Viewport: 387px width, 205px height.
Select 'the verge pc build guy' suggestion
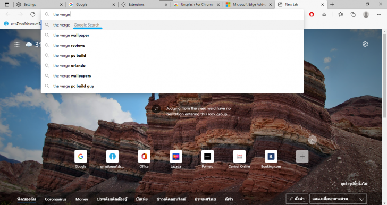[172, 86]
